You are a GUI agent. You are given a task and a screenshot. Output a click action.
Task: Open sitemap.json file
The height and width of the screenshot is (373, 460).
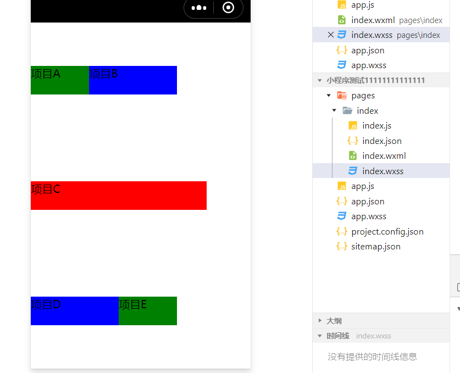pos(376,247)
